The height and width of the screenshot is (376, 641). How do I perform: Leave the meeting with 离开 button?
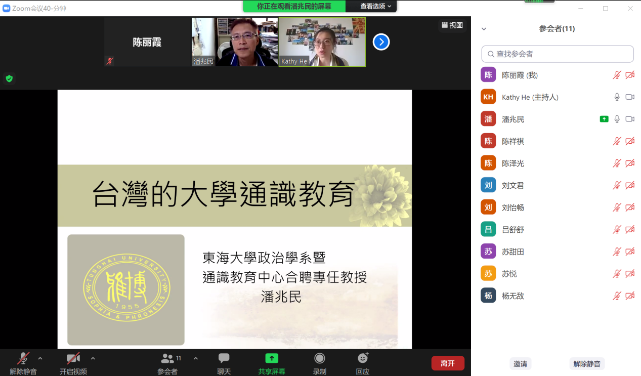(447, 363)
